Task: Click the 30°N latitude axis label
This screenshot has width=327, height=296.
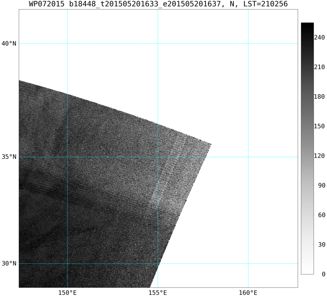Action: (x=9, y=263)
